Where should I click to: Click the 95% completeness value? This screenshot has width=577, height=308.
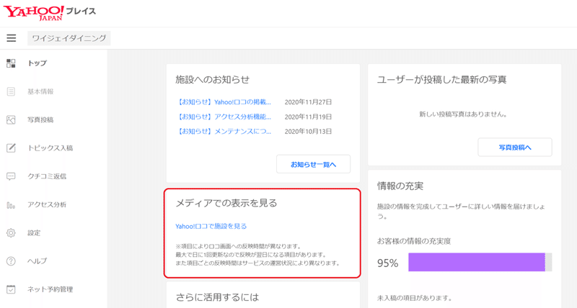click(x=388, y=263)
